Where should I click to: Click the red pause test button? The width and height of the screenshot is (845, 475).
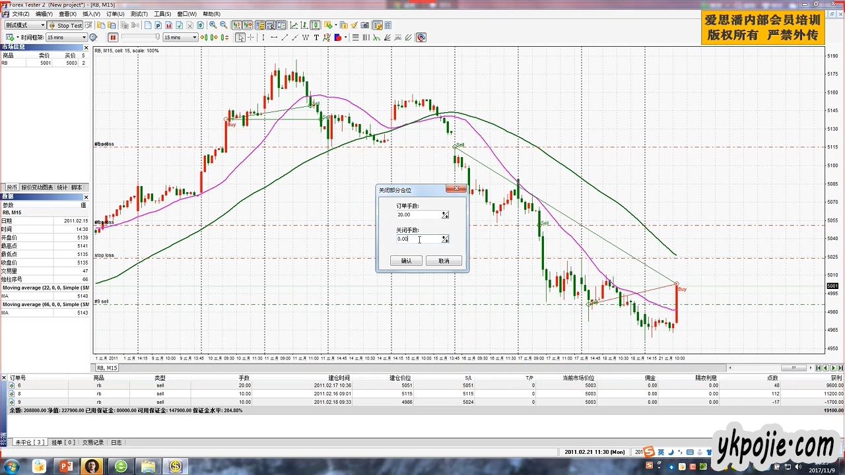pyautogui.click(x=113, y=38)
